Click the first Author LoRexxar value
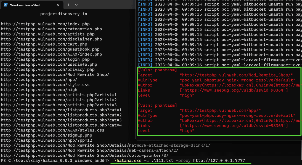Screen dimensions: 302x165 click(x=240, y=85)
